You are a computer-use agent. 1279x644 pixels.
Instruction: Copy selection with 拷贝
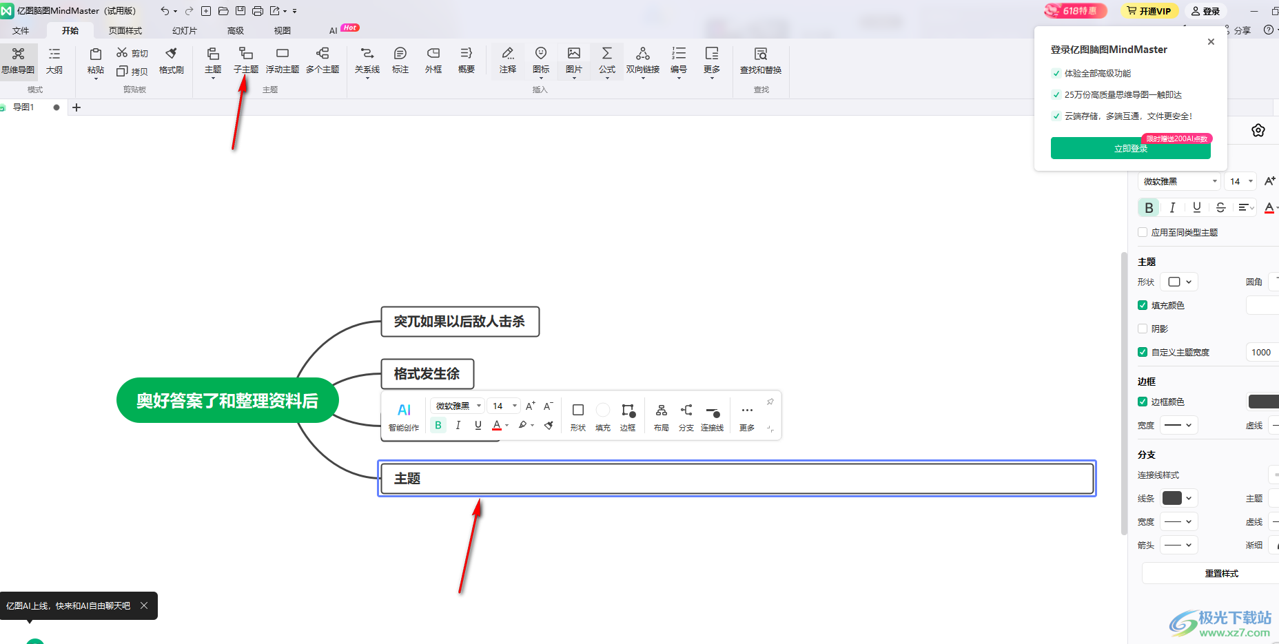coord(132,71)
